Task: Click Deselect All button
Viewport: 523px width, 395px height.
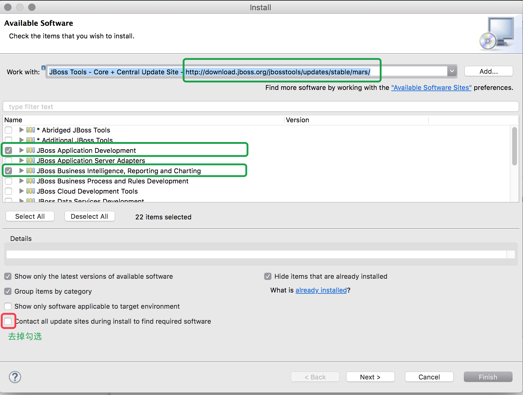Action: (89, 216)
